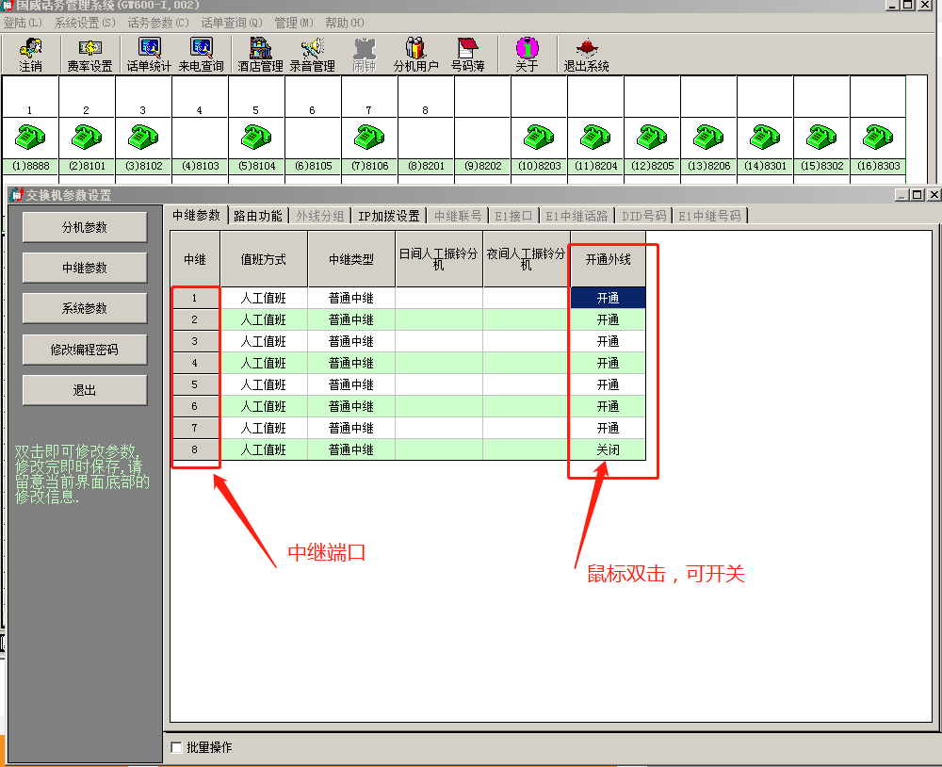The width and height of the screenshot is (942, 767).
Task: Select extension label (9)8202
Action: [481, 166]
